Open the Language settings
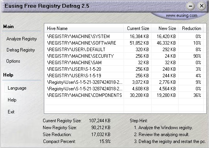Viewport: 209px width, 148px height. (x=17, y=88)
